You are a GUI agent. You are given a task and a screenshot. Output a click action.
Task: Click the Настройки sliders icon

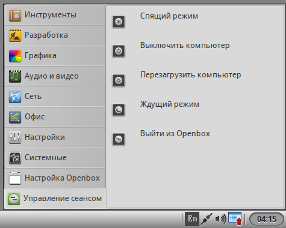pos(15,137)
